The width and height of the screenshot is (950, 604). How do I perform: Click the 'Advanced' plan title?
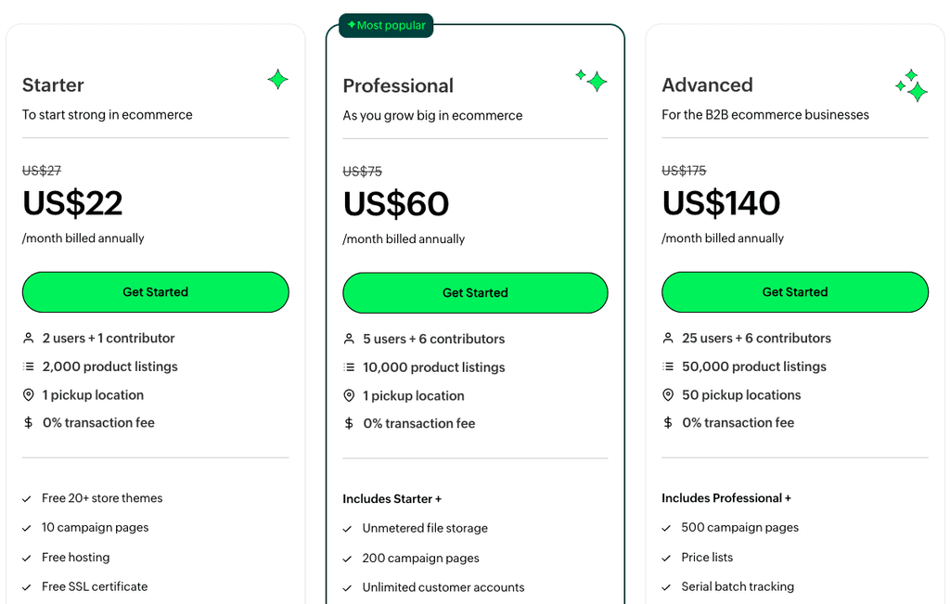pyautogui.click(x=707, y=84)
